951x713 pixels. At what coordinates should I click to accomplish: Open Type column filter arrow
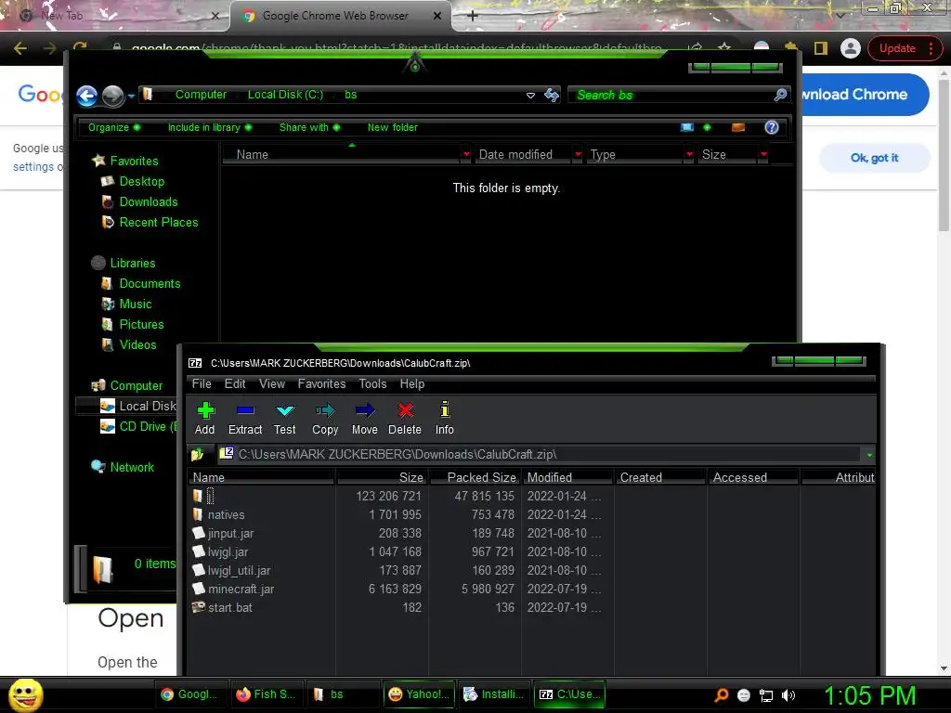[689, 155]
